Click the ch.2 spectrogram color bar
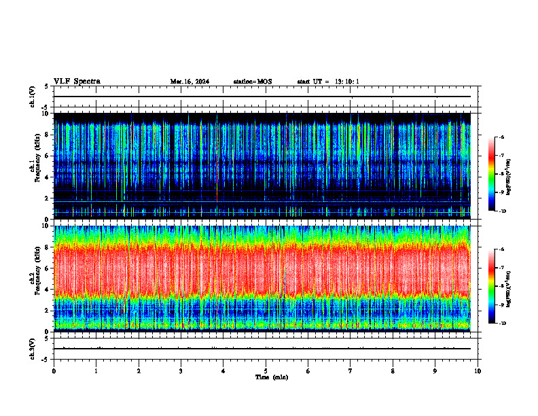 (491, 286)
